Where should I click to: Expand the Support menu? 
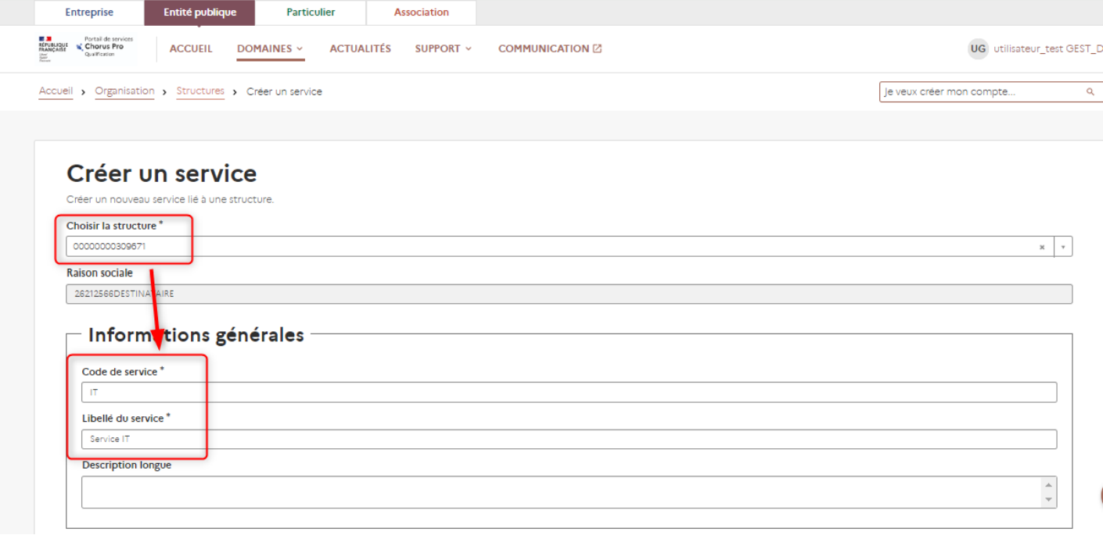click(443, 48)
